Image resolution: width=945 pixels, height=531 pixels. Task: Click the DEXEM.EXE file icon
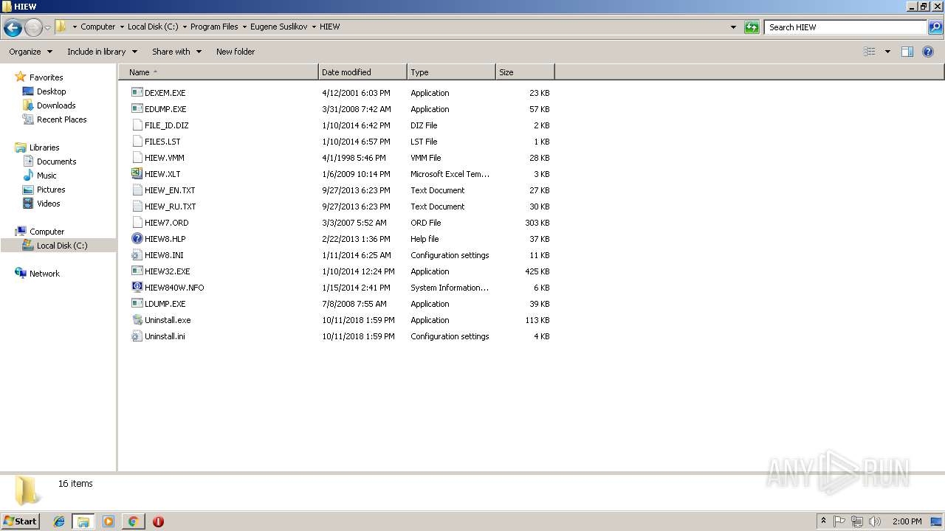click(x=137, y=93)
